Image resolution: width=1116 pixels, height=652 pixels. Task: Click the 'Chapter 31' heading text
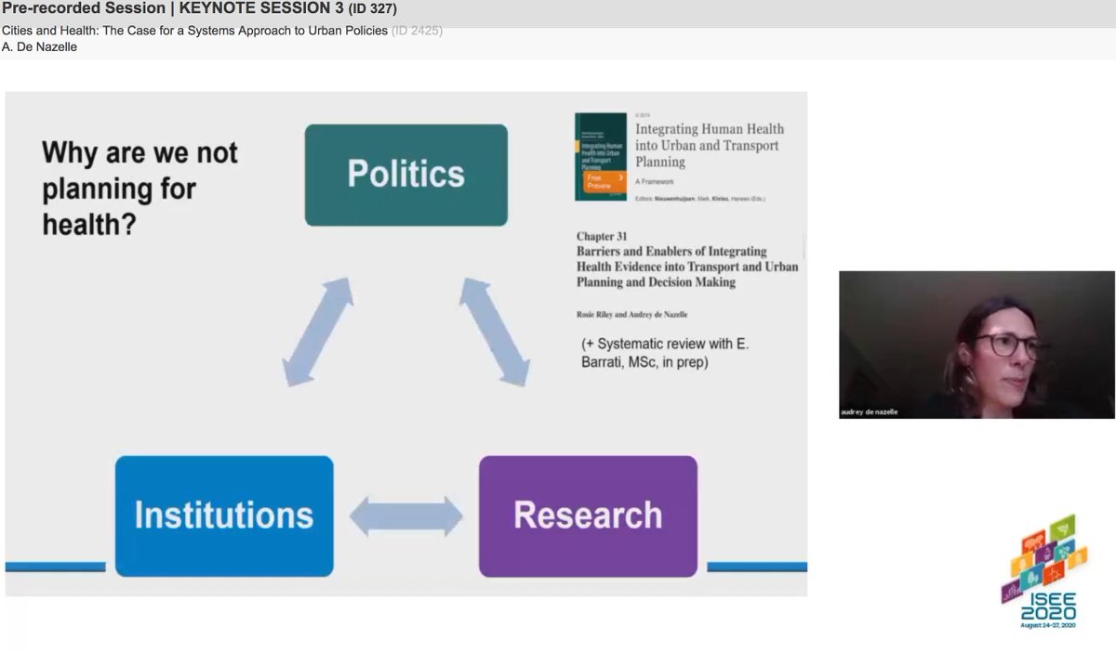click(x=602, y=237)
